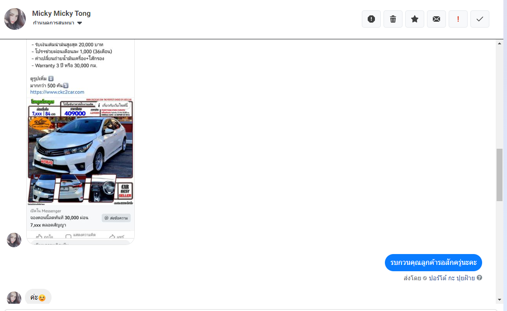Click chat scrollbar up arrow
The image size is (507, 311).
[500, 43]
